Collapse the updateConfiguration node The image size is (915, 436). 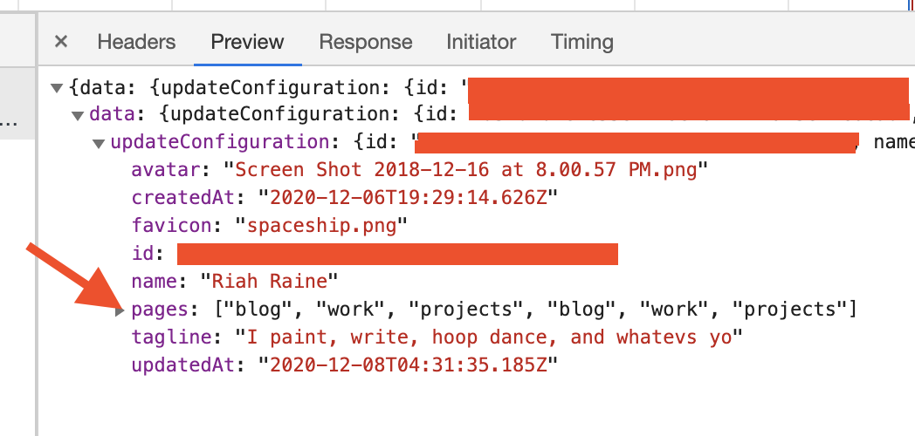(x=100, y=143)
